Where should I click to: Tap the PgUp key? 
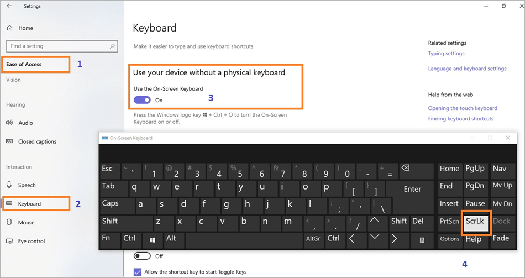(x=476, y=171)
